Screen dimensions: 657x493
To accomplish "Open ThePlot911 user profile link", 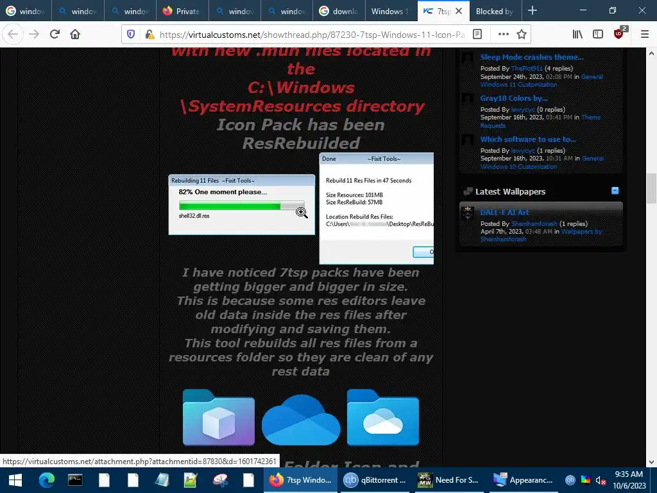I will [x=527, y=68].
